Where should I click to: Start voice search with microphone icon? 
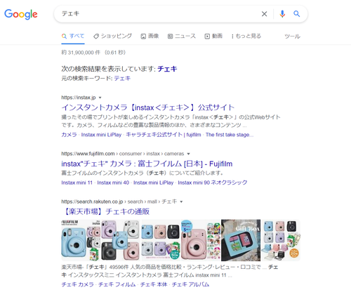282,14
